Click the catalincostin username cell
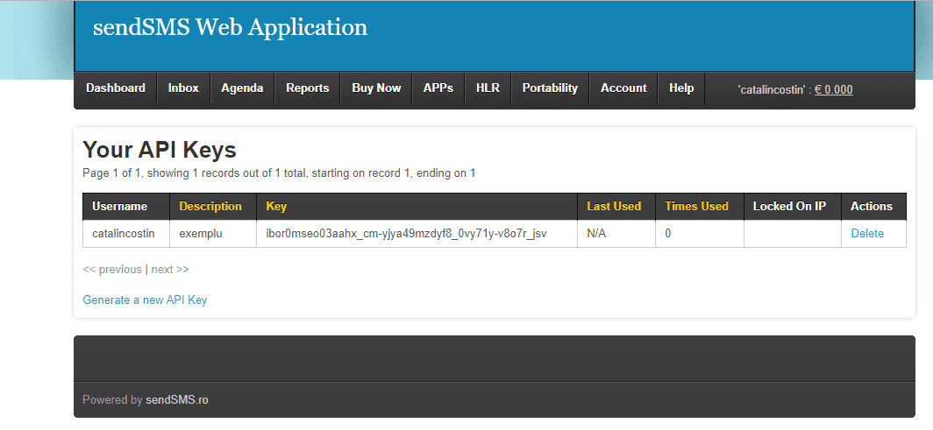 tap(126, 234)
